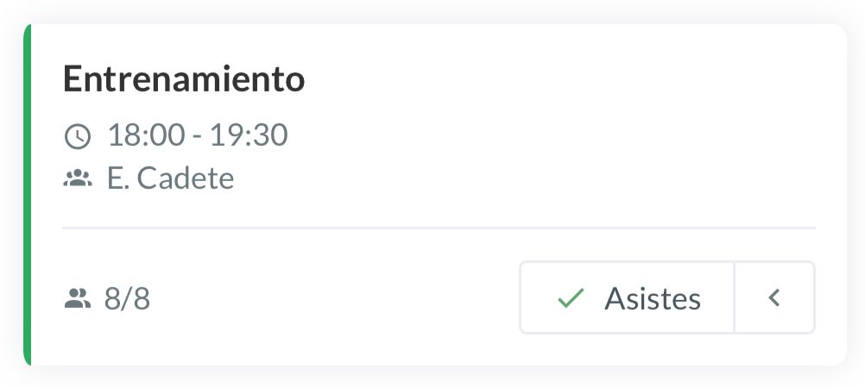
Task: Click the attendees people icon beside 8/8
Action: coord(78,299)
